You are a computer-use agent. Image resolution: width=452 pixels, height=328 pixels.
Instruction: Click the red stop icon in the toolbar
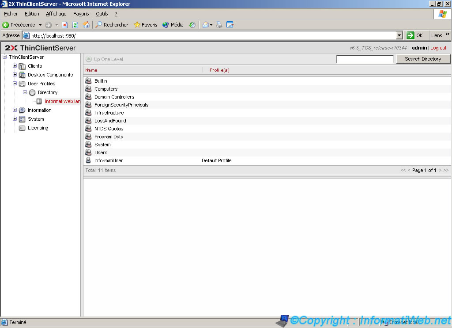pyautogui.click(x=64, y=25)
